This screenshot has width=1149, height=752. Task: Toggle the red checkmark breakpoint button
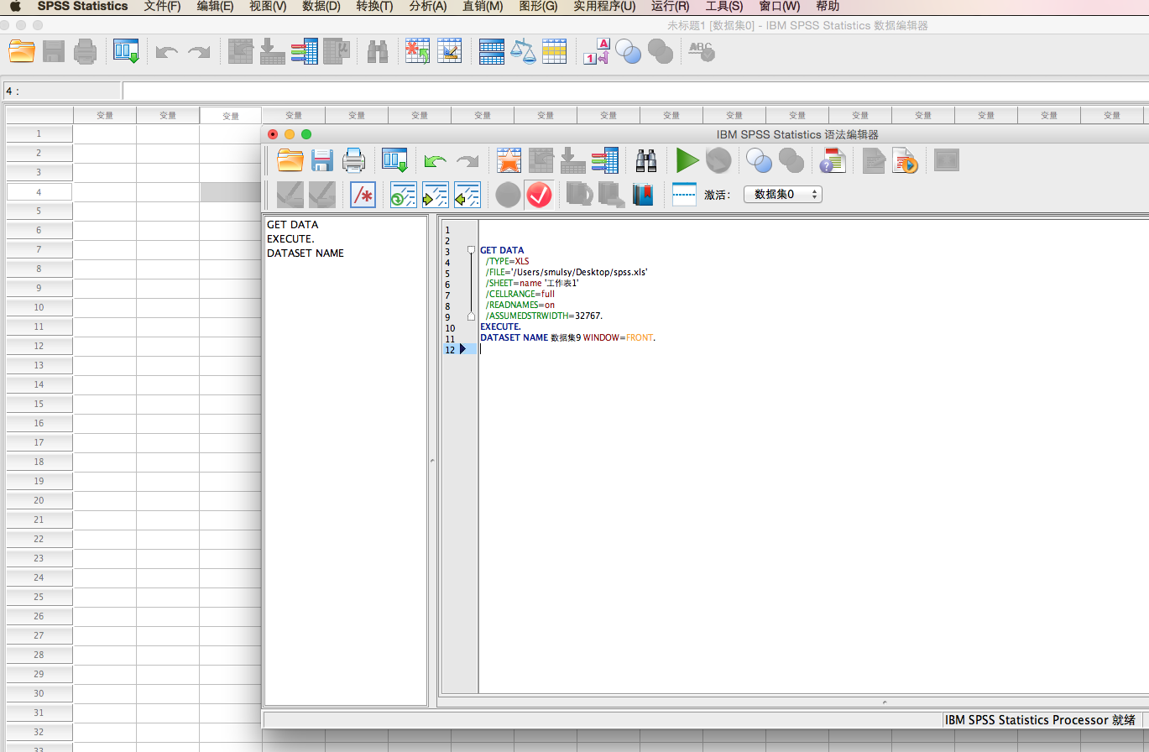coord(539,196)
